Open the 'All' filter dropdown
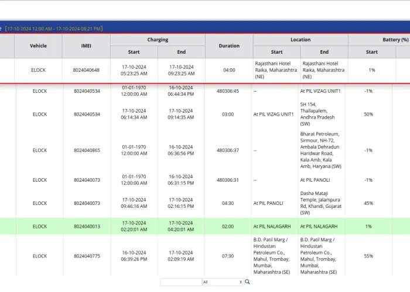The height and width of the screenshot is (292, 410). 222,282
